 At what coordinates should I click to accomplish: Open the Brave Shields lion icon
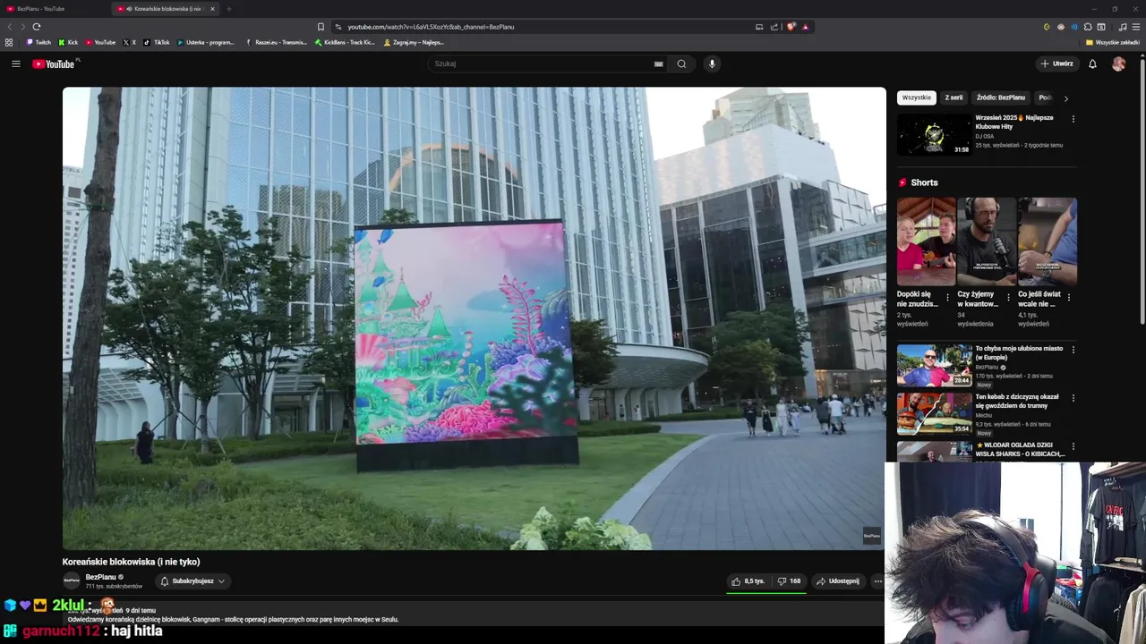[x=791, y=27]
